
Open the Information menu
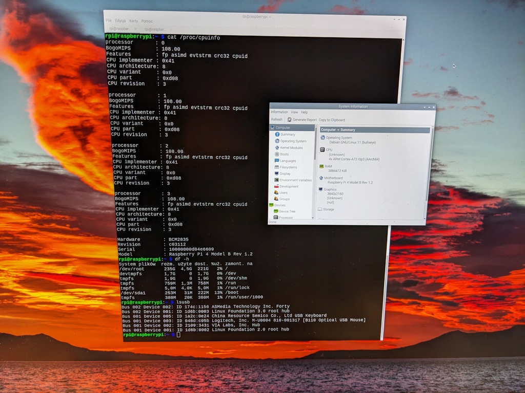279,112
